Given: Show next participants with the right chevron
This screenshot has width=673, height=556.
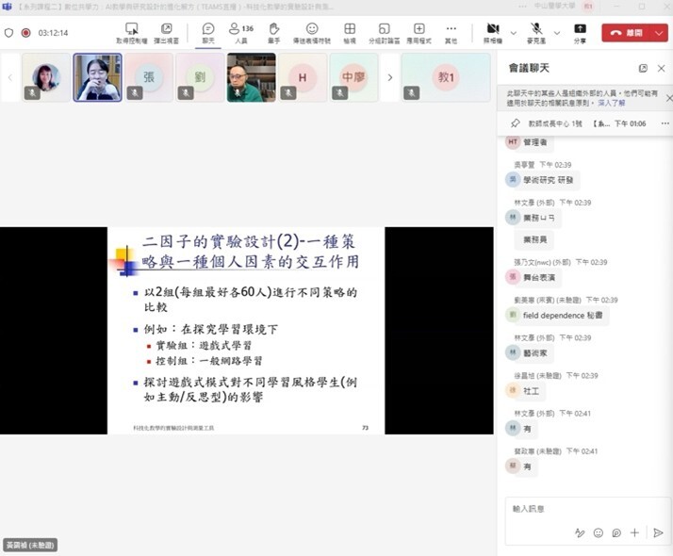Looking at the screenshot, I should 390,77.
